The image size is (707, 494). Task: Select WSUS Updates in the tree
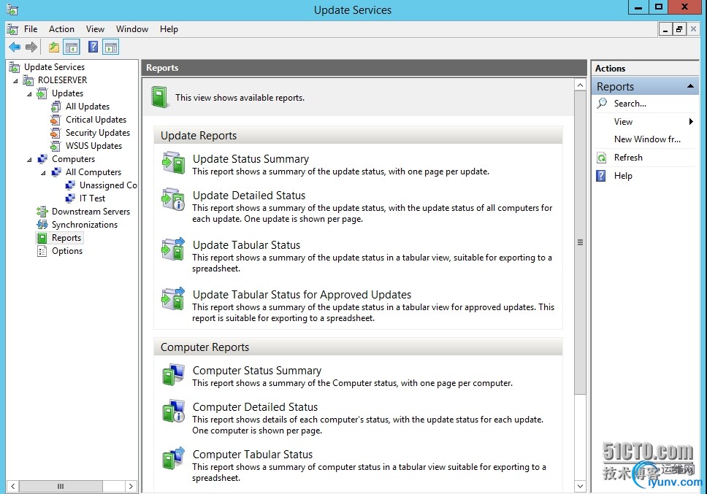[93, 146]
